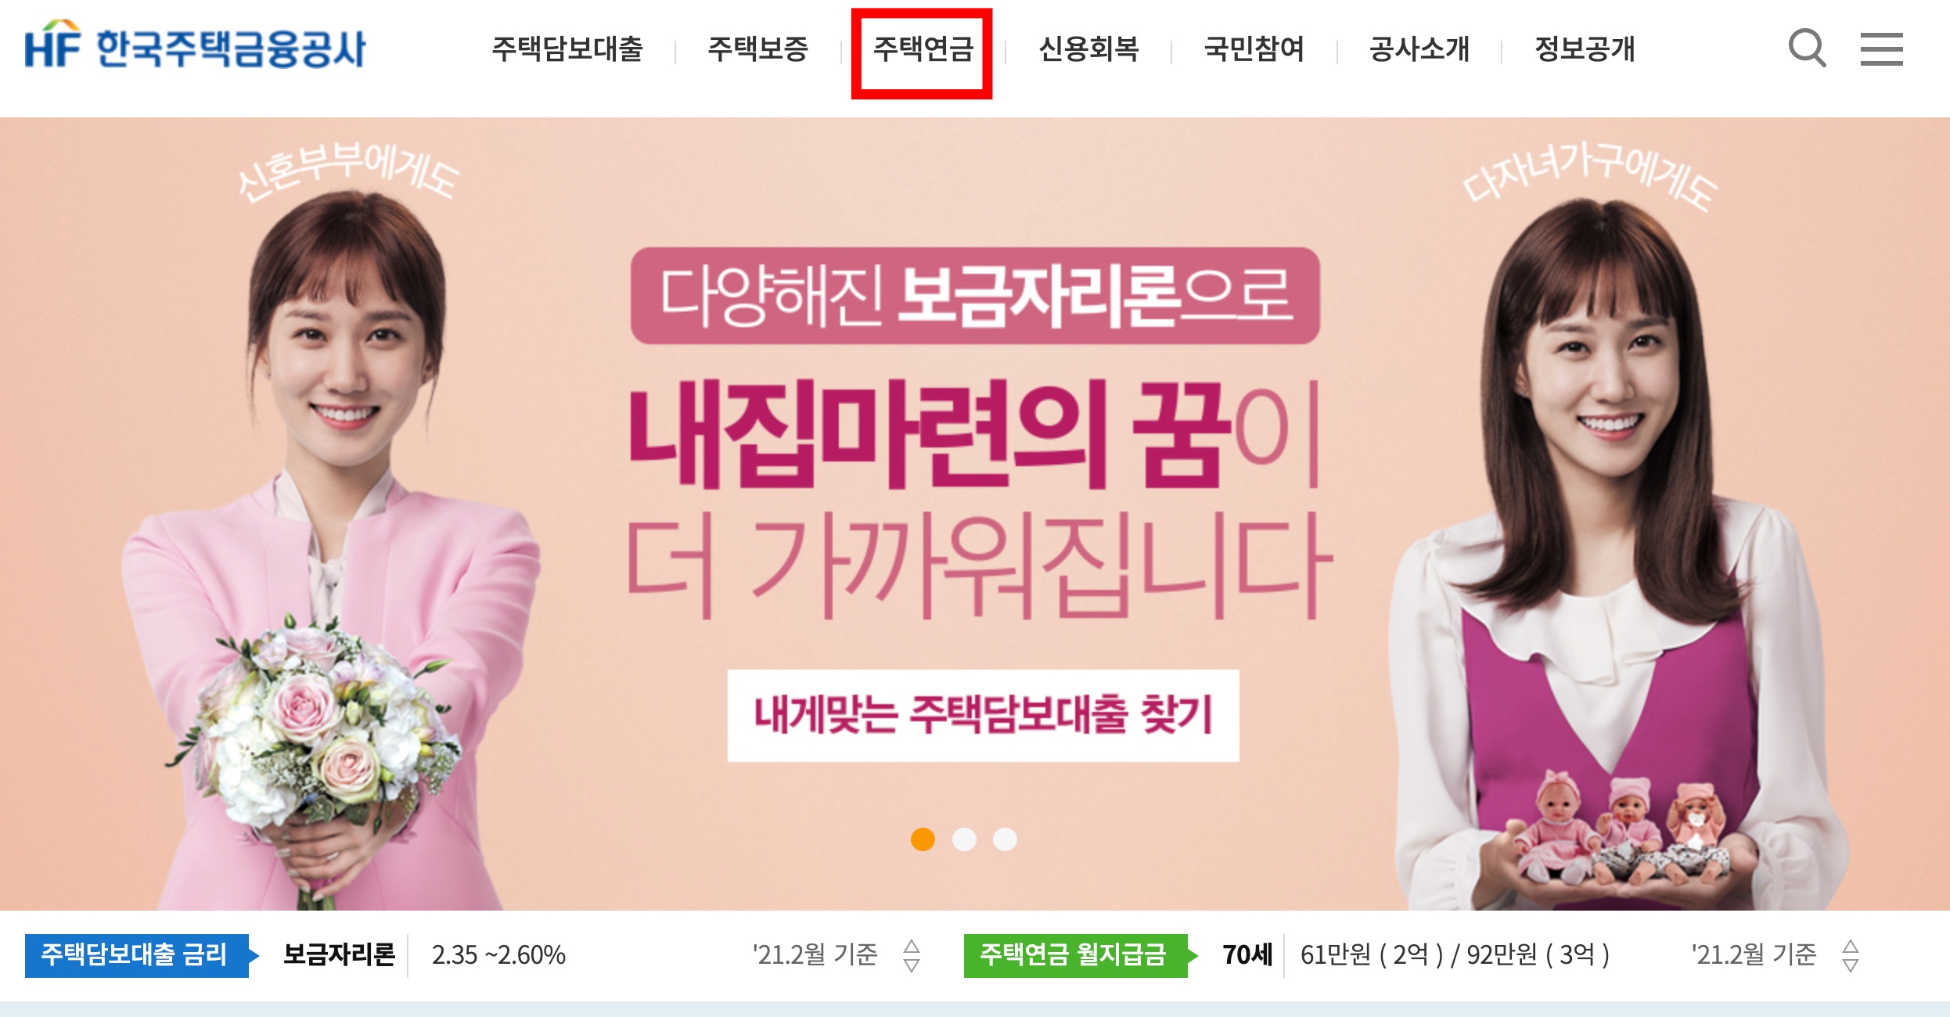Image resolution: width=1950 pixels, height=1017 pixels.
Task: Click the green 주택연금 월지급금 label
Action: pos(1074,955)
